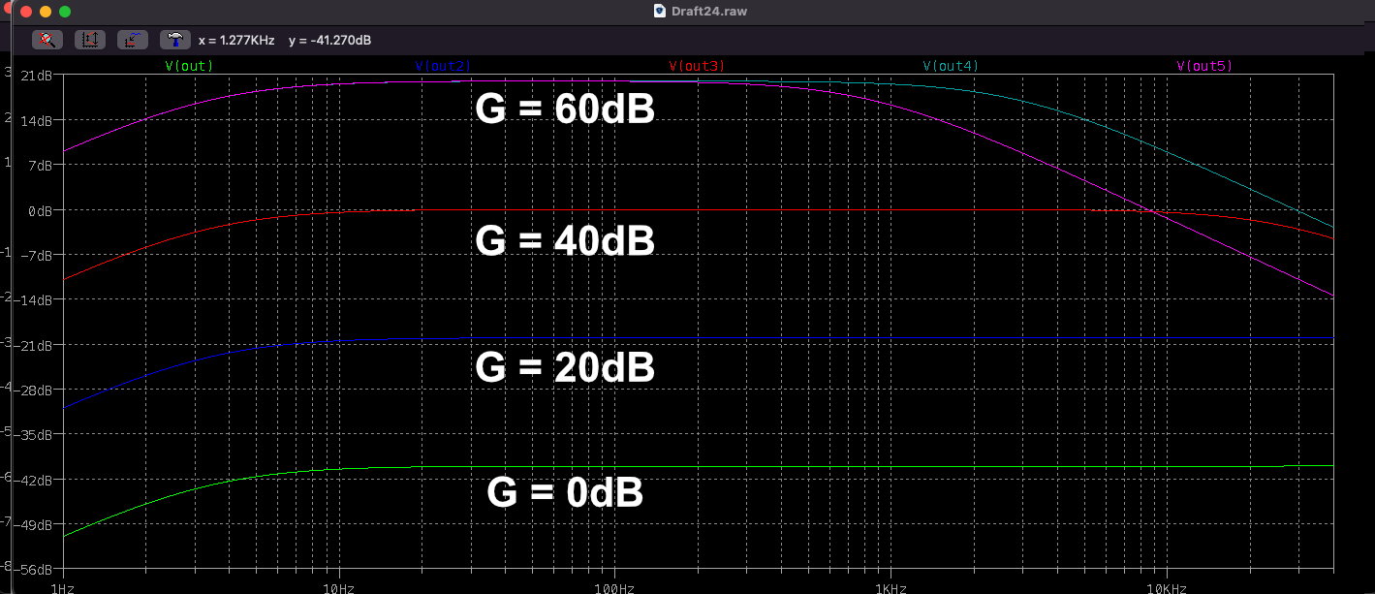Image resolution: width=1375 pixels, height=594 pixels.
Task: Click the zoom-to-fit magnifier toolbar icon
Action: [x=47, y=40]
